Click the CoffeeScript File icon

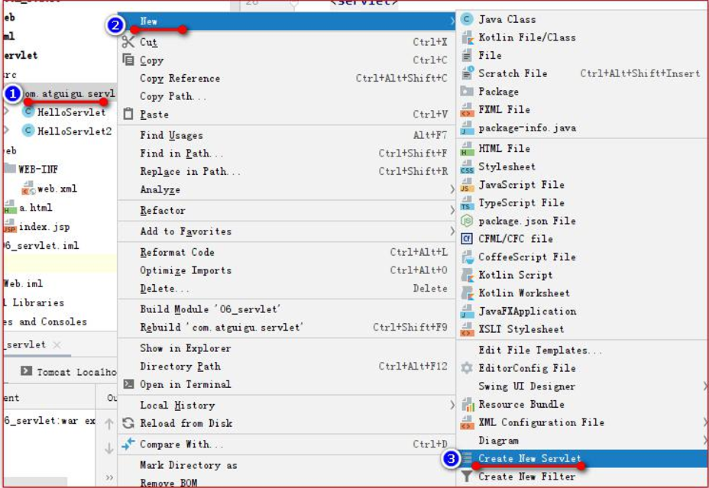click(x=467, y=257)
